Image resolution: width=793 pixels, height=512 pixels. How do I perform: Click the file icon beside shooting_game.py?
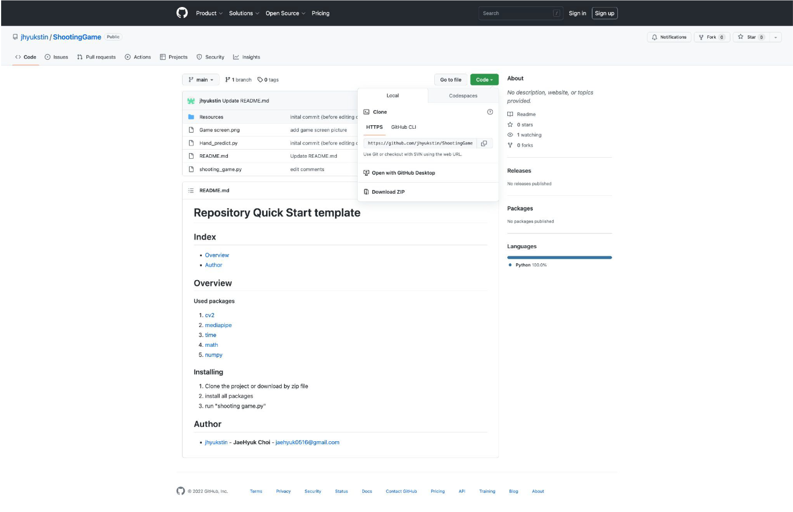point(191,169)
